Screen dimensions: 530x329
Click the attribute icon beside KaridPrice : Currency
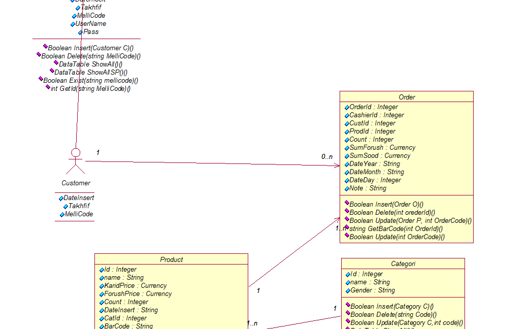pos(102,286)
